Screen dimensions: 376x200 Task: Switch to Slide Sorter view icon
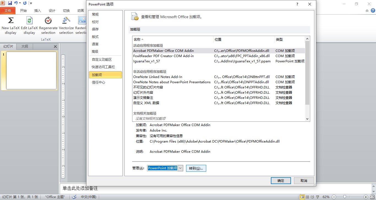tap(308, 197)
